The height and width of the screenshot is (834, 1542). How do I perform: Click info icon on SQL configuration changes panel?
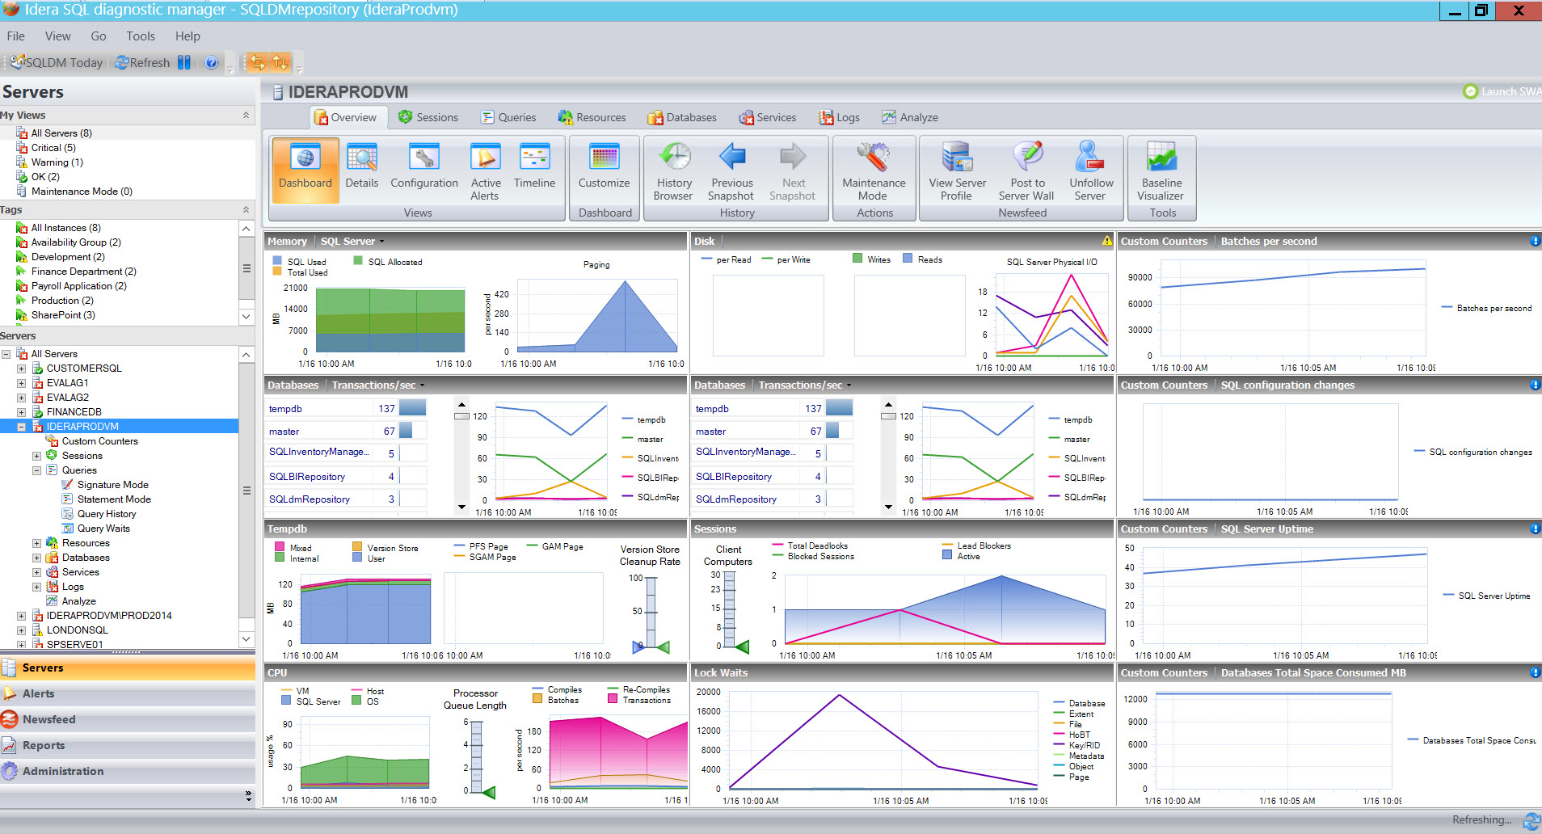pos(1534,385)
